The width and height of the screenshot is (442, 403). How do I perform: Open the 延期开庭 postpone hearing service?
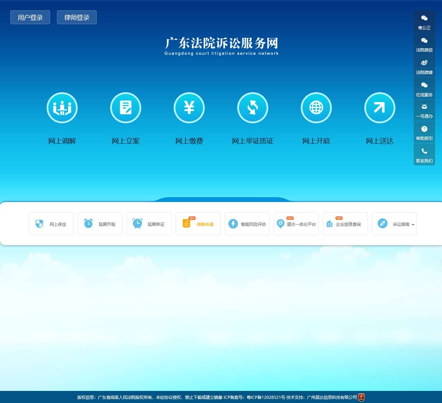[x=100, y=224]
